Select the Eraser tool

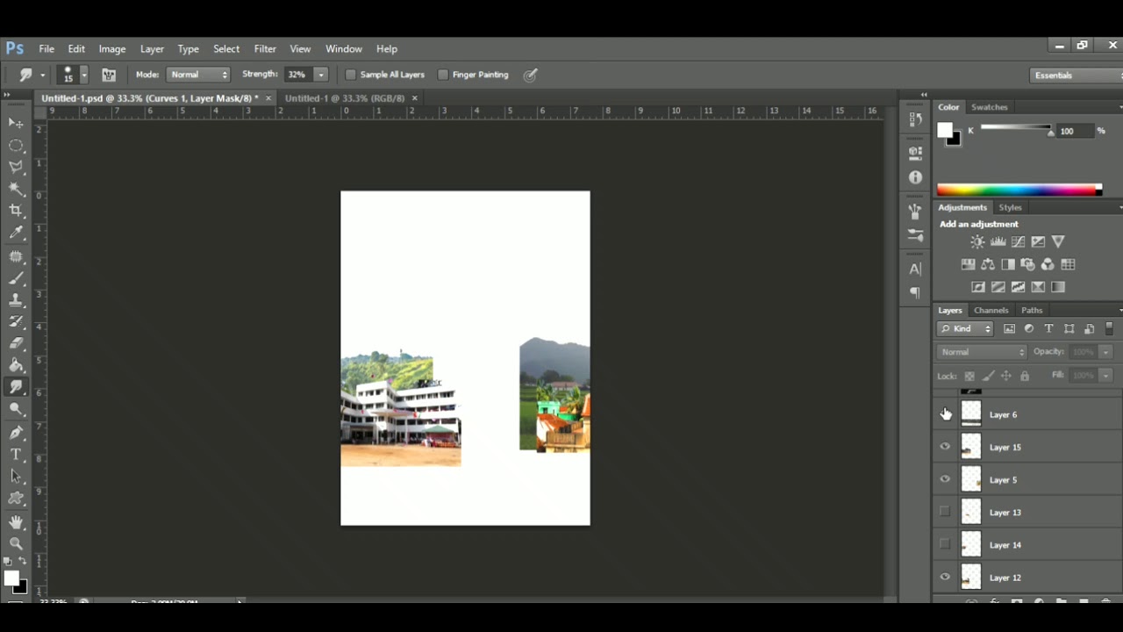point(16,344)
